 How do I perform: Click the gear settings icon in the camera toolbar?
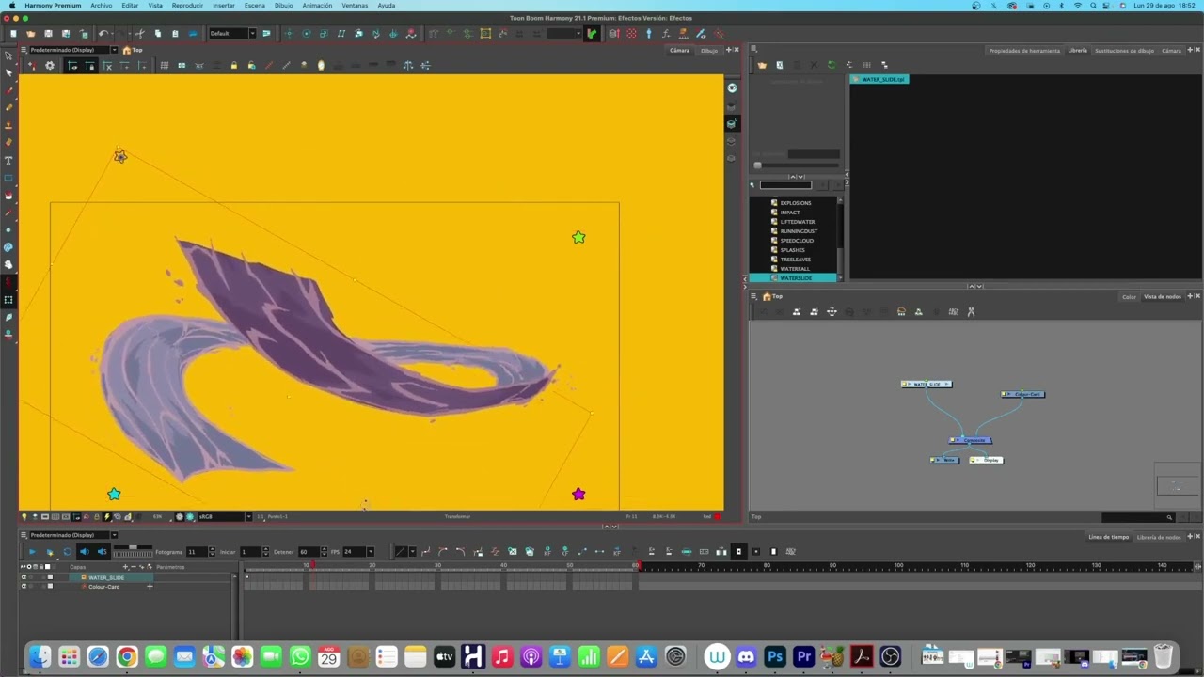pyautogui.click(x=49, y=66)
